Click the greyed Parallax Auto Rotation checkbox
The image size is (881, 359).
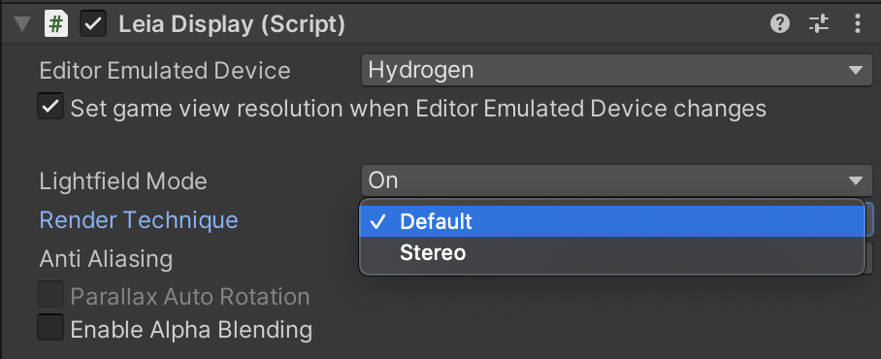point(50,295)
